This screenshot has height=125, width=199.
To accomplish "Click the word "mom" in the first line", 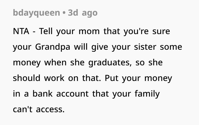I will pos(89,32).
